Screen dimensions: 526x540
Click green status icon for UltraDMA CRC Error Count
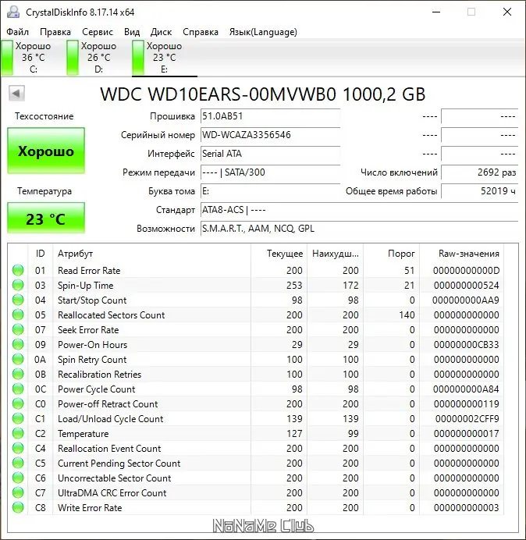click(x=18, y=492)
